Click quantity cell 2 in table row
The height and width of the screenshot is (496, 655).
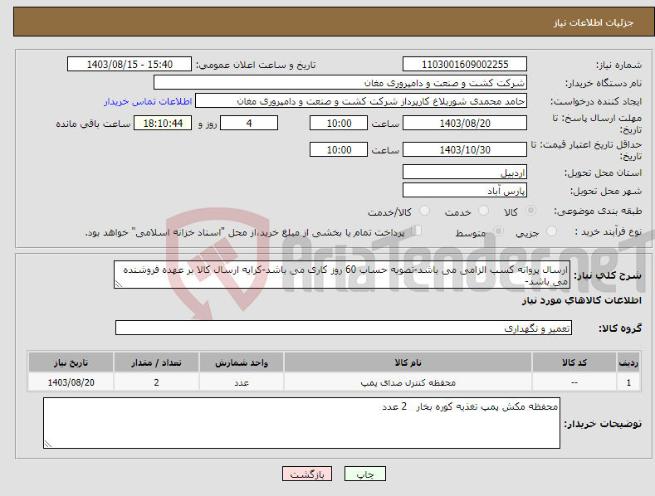[x=156, y=382]
